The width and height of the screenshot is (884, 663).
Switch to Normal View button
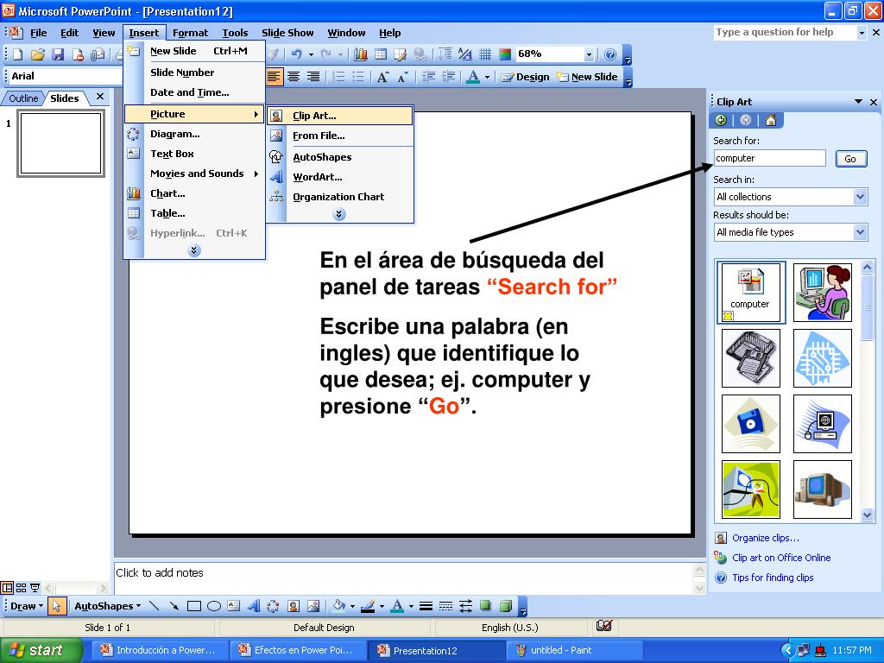click(7, 588)
